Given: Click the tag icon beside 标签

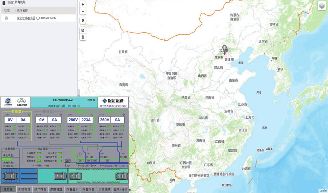Looking at the screenshot, I should [x=4, y=2].
